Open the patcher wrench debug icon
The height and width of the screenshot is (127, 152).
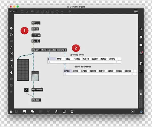pos(56,111)
